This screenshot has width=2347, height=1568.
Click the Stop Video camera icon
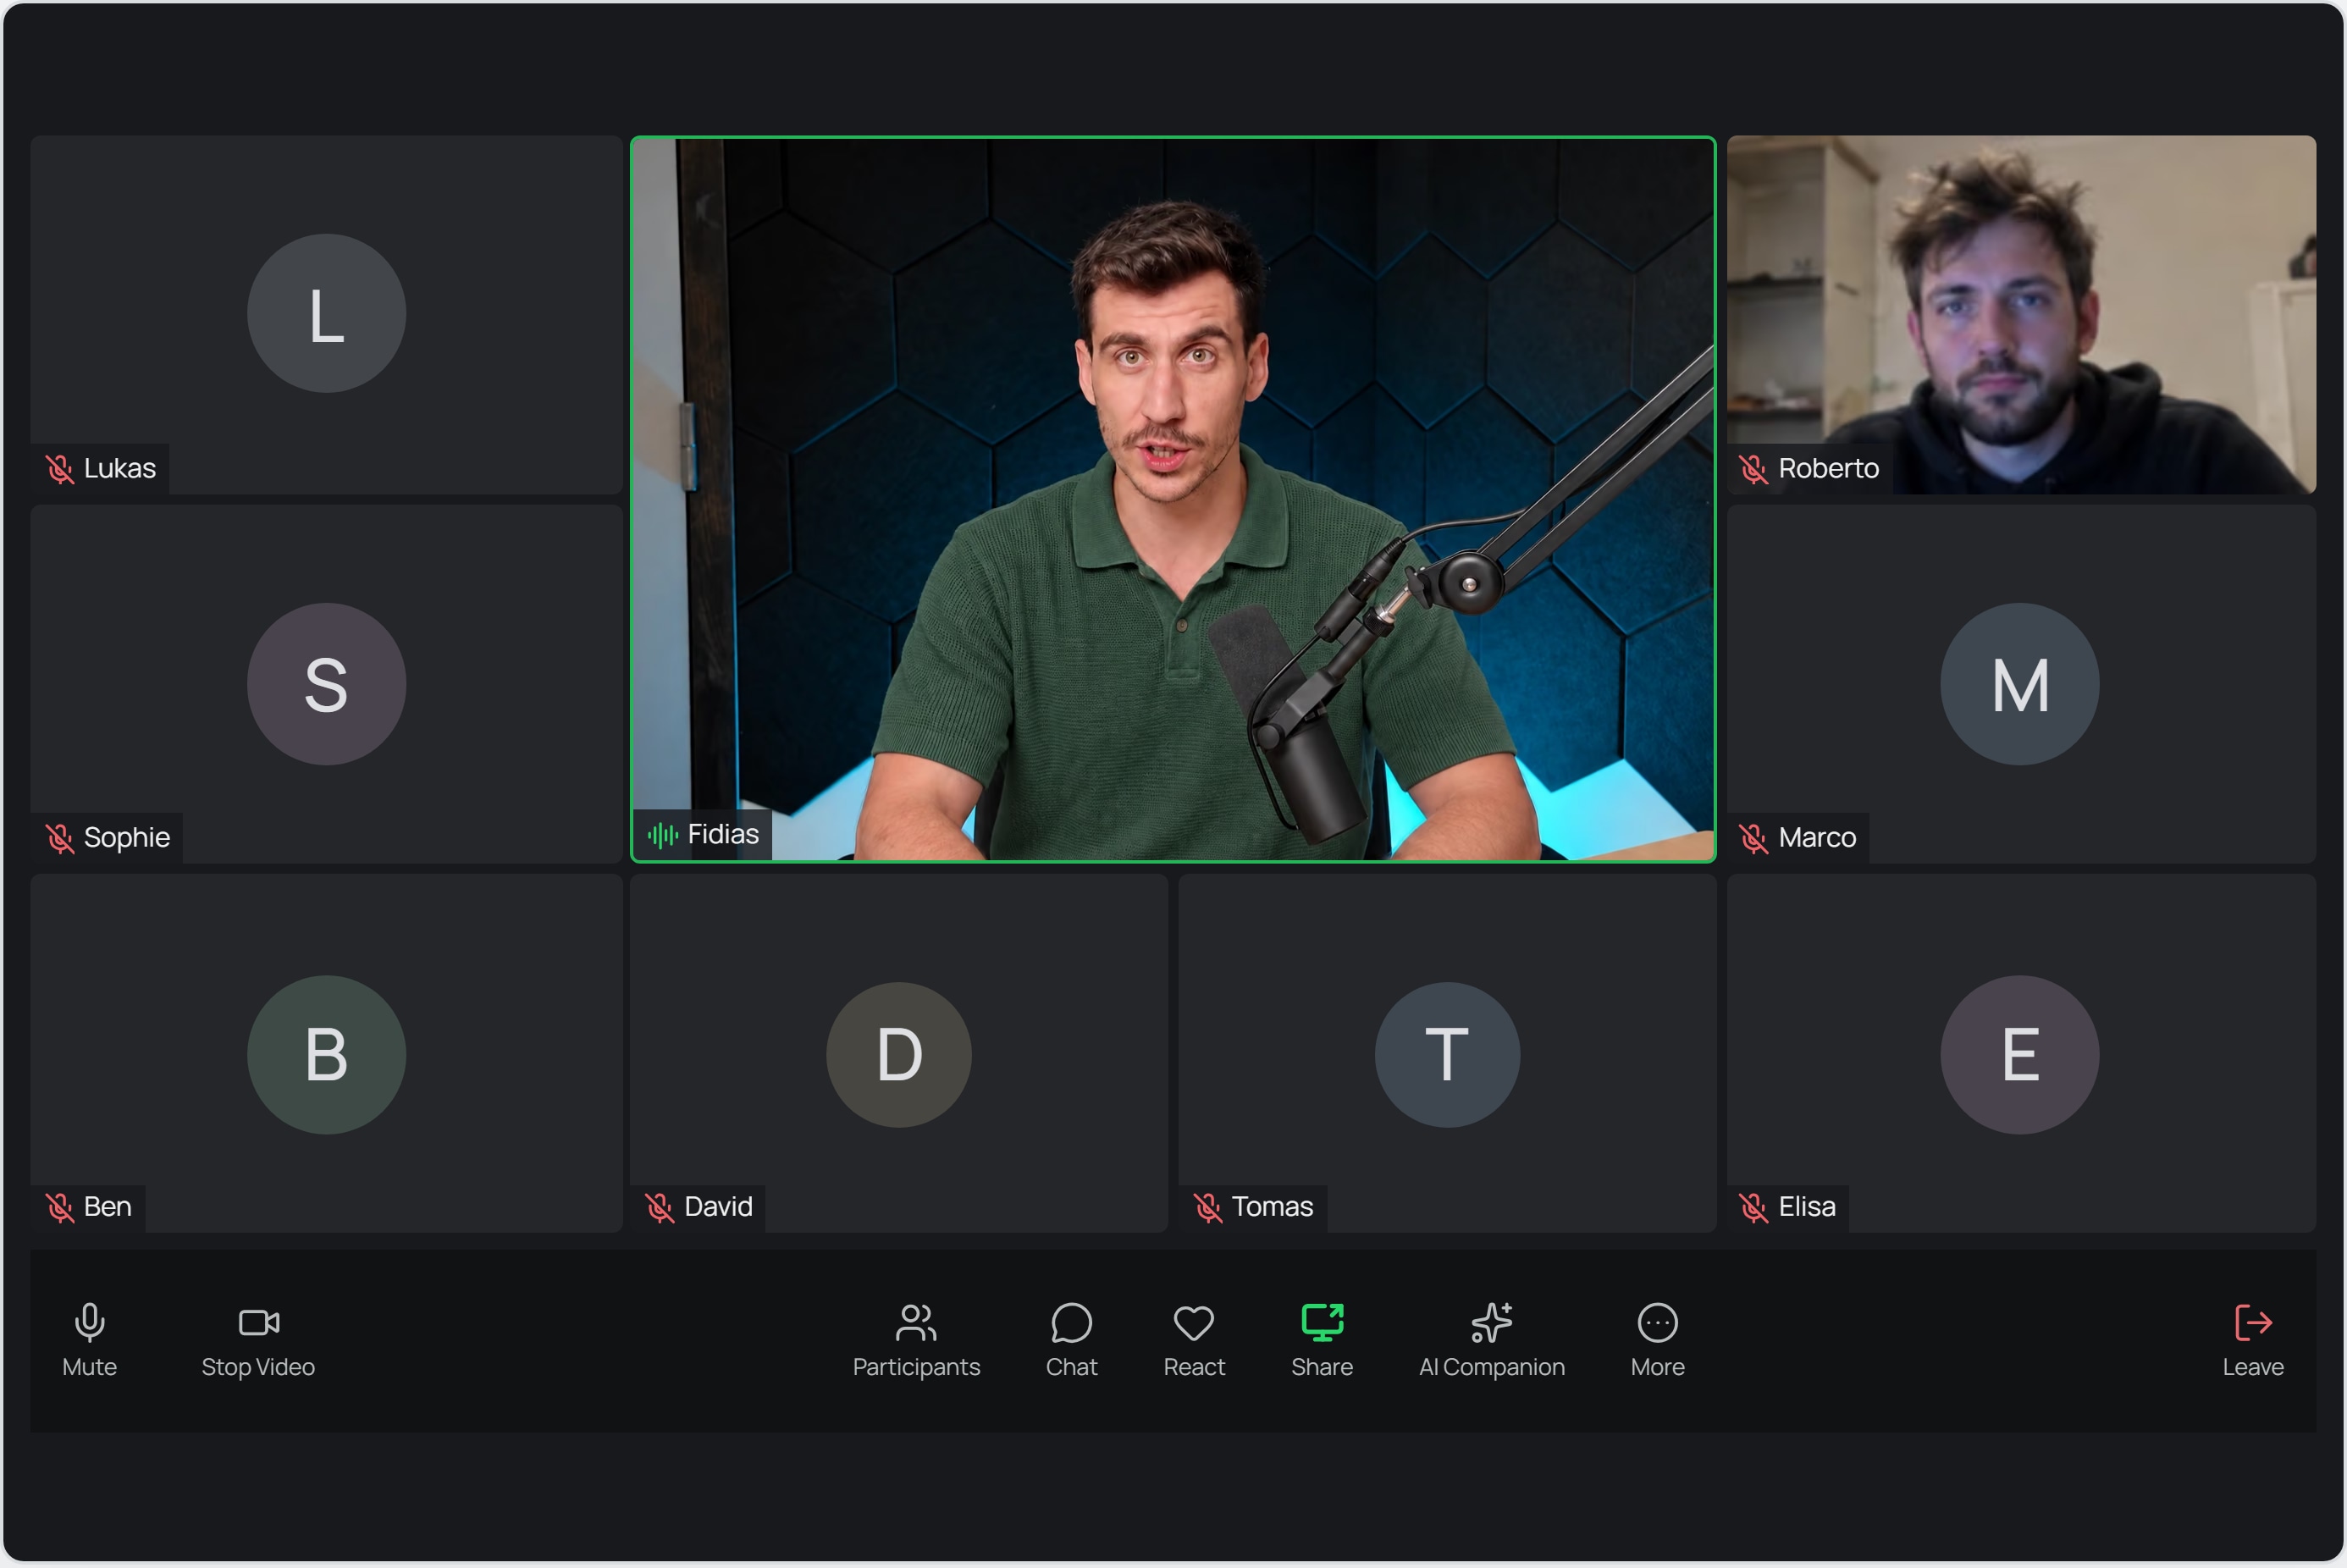click(x=258, y=1322)
